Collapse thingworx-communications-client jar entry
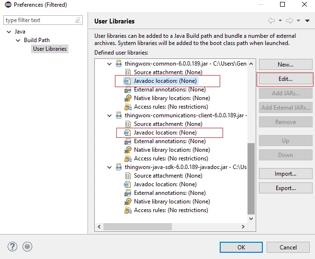Image resolution: width=315 pixels, height=259 pixels. [109, 115]
